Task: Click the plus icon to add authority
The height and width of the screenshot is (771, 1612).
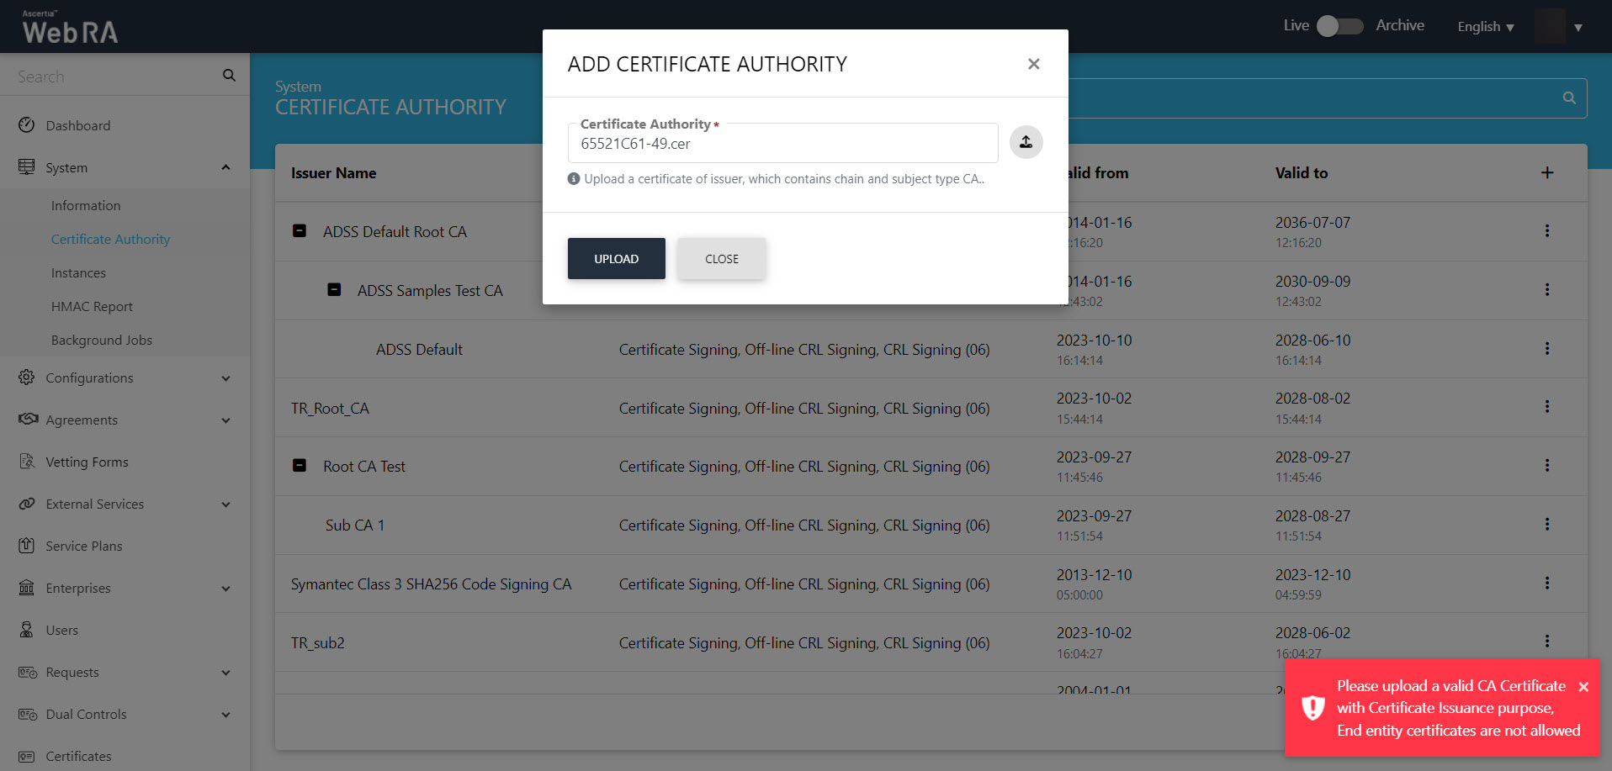Action: point(1546,173)
